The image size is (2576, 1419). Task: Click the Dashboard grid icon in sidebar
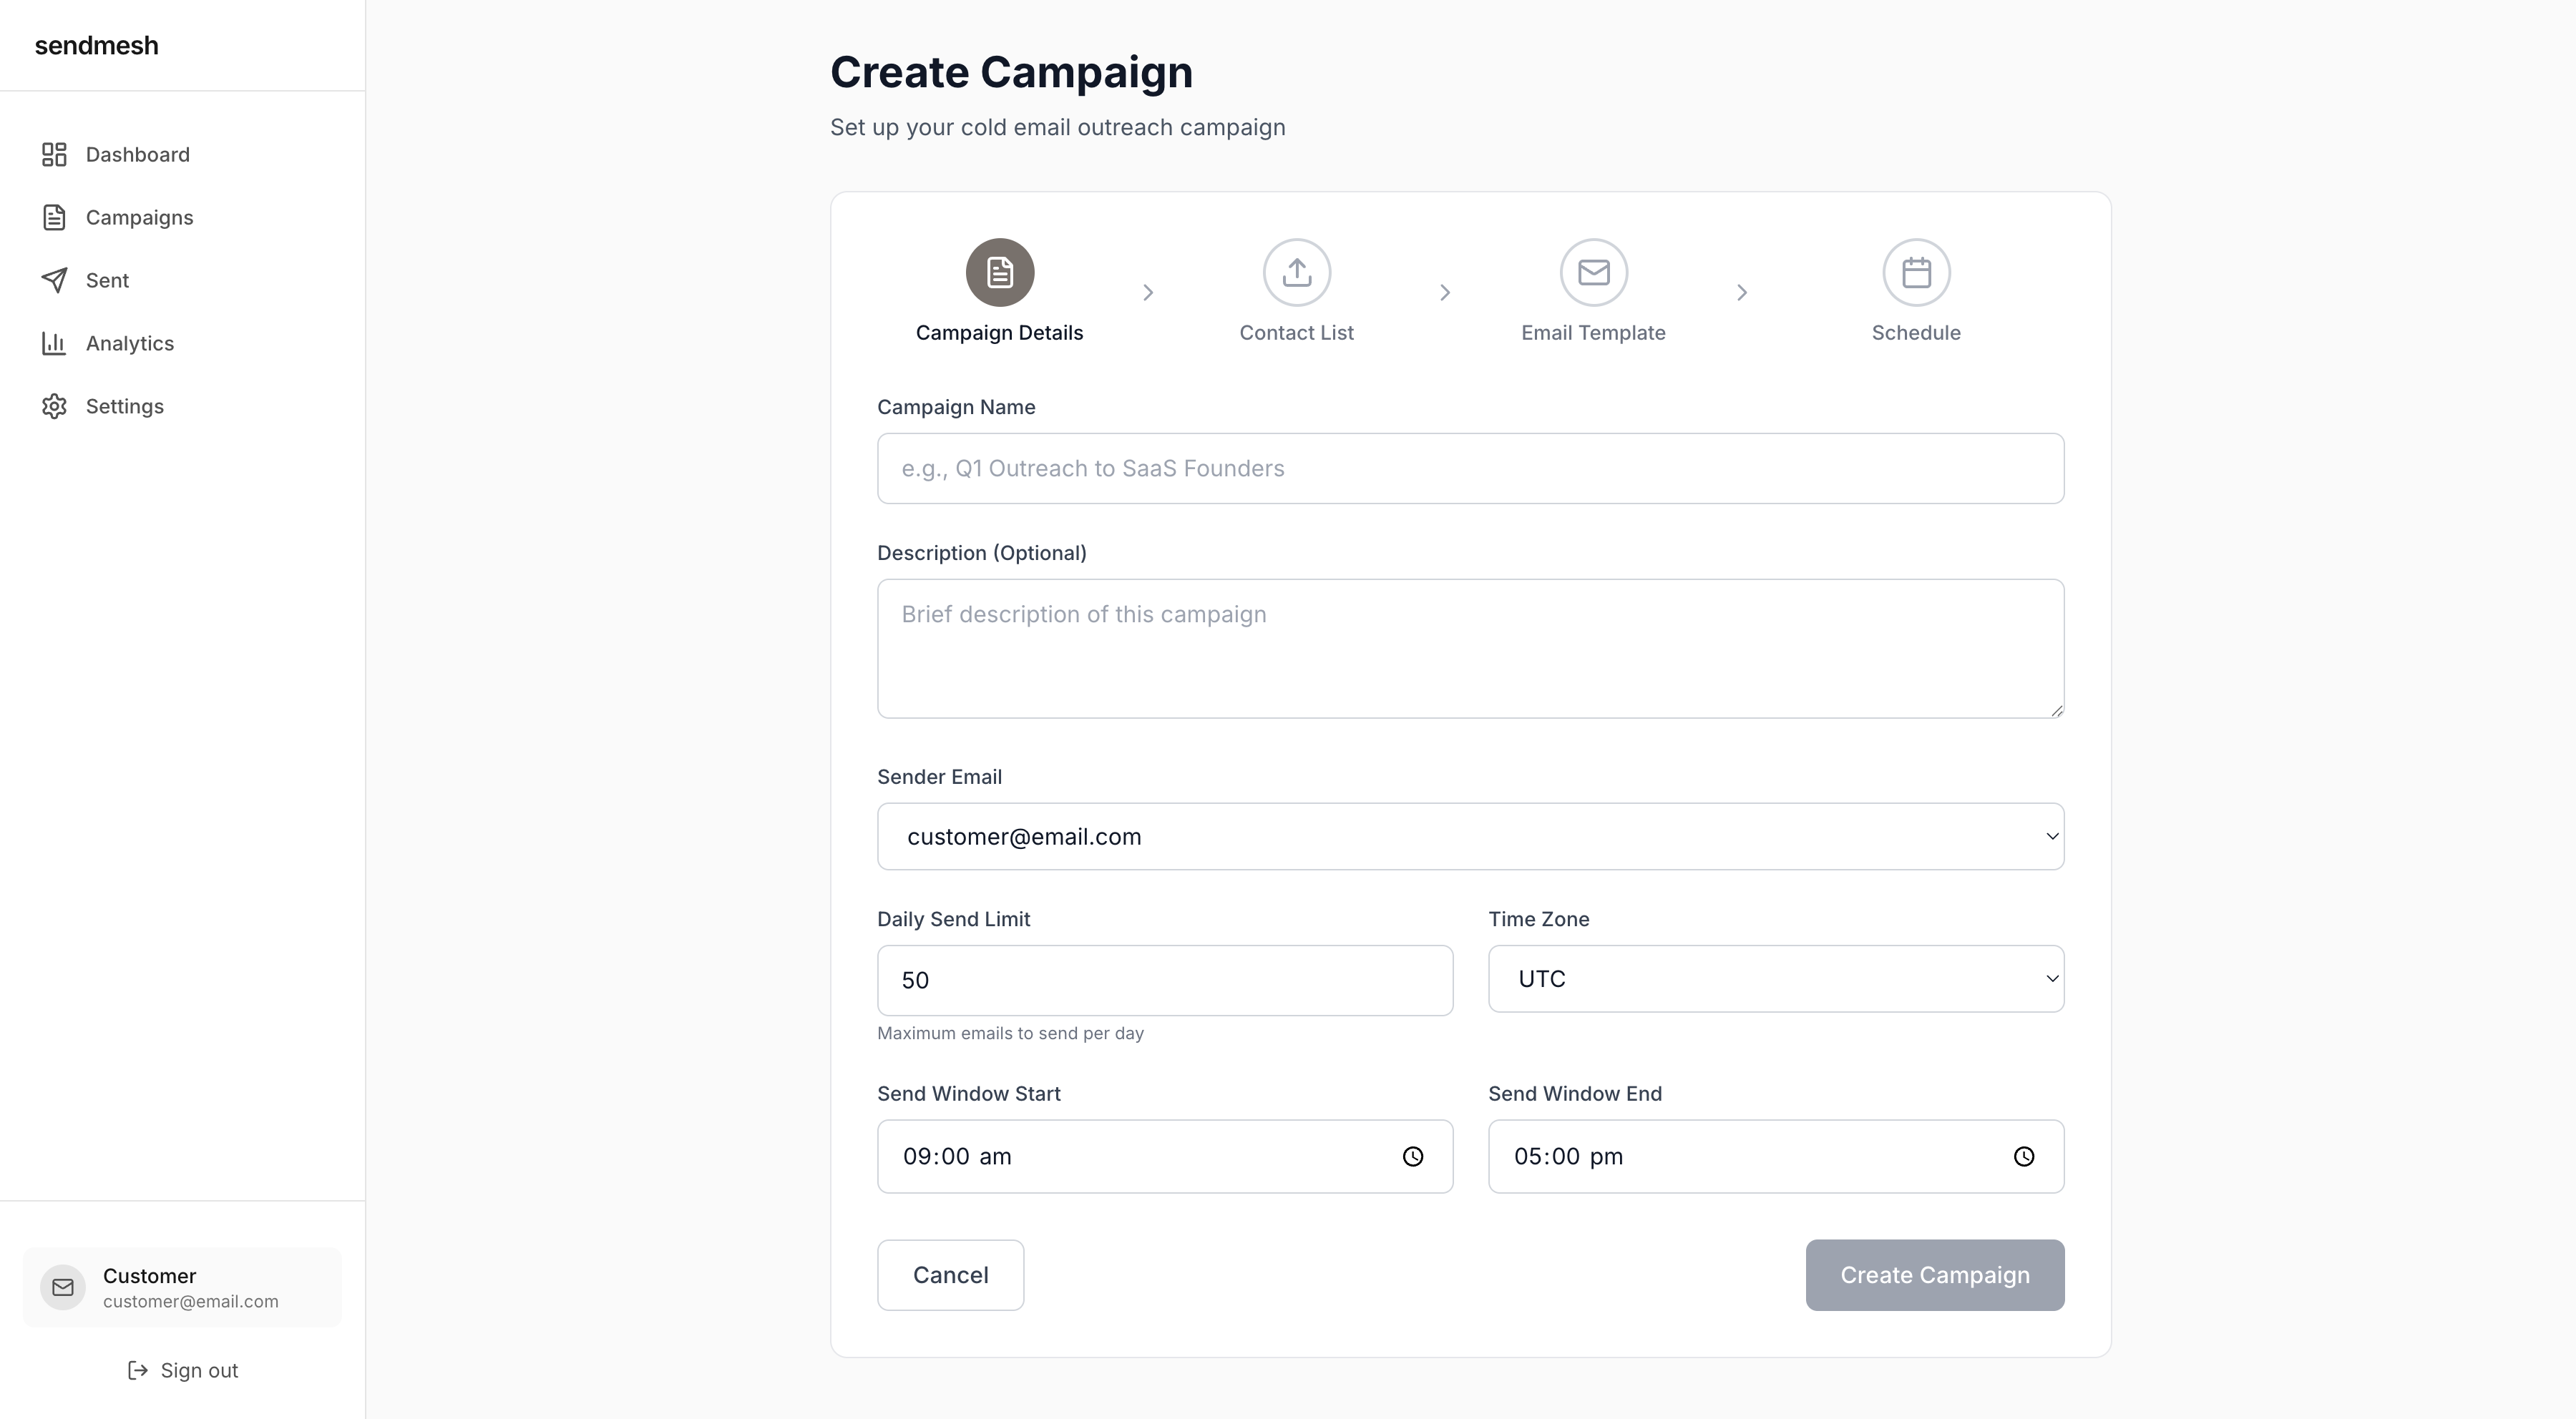54,155
